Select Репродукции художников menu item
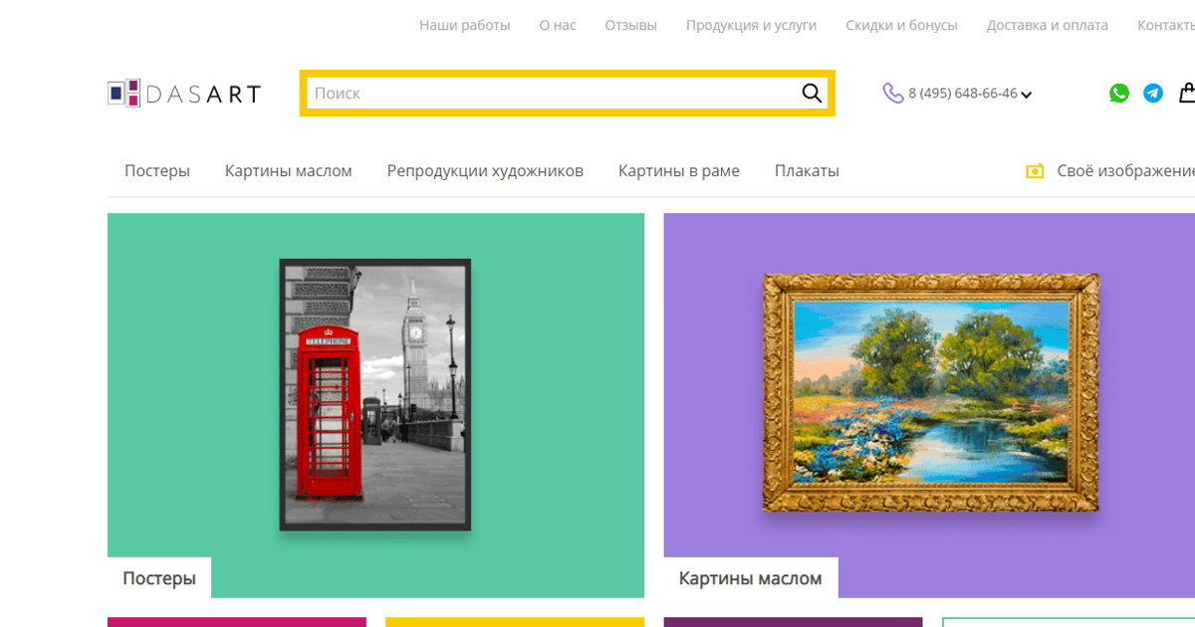The height and width of the screenshot is (627, 1195). point(485,171)
